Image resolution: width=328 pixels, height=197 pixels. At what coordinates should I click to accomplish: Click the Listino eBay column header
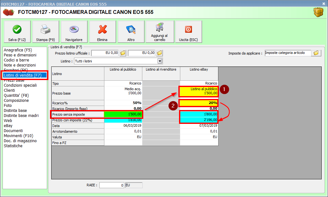199,73
